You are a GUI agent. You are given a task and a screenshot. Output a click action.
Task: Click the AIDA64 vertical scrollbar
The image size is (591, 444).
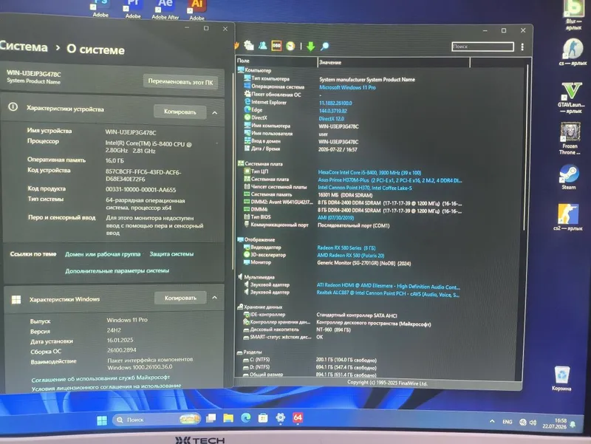[525, 147]
